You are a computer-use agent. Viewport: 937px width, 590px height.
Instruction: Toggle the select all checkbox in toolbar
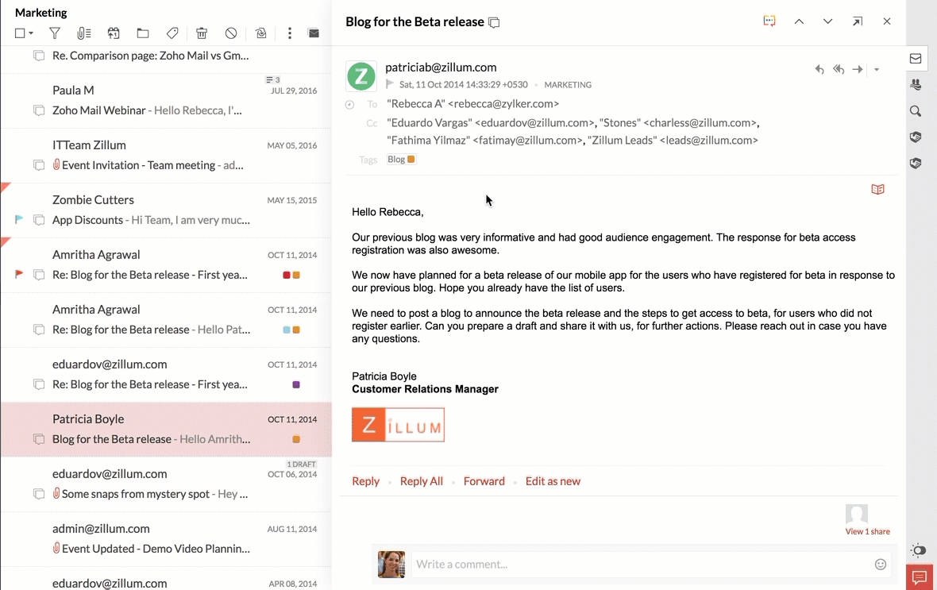pyautogui.click(x=20, y=33)
